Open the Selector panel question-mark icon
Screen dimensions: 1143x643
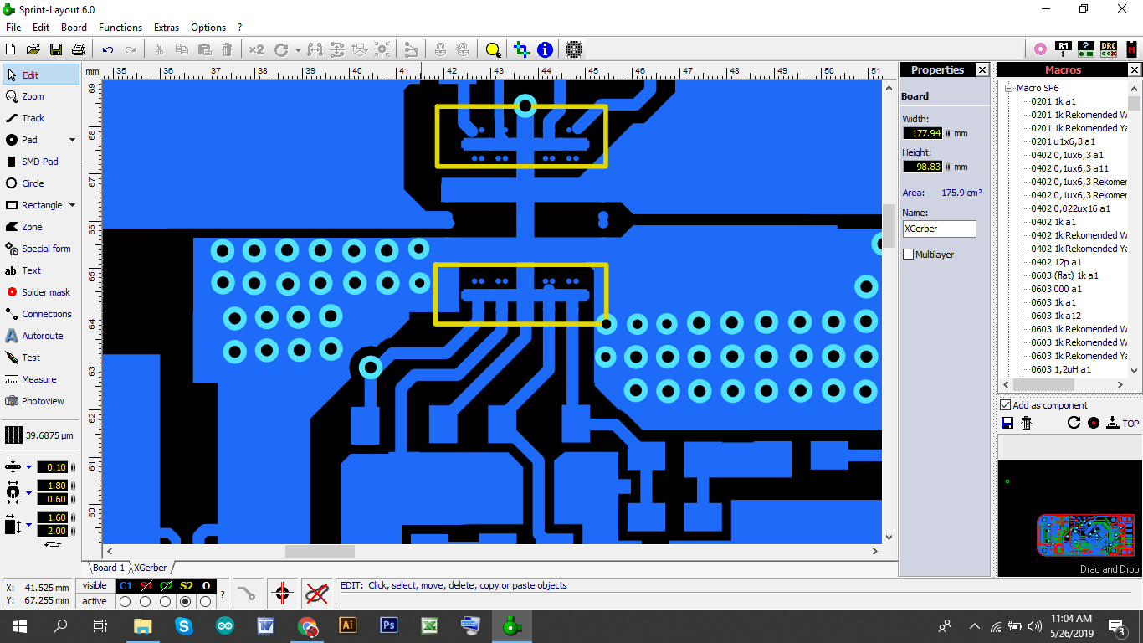[x=1085, y=49]
